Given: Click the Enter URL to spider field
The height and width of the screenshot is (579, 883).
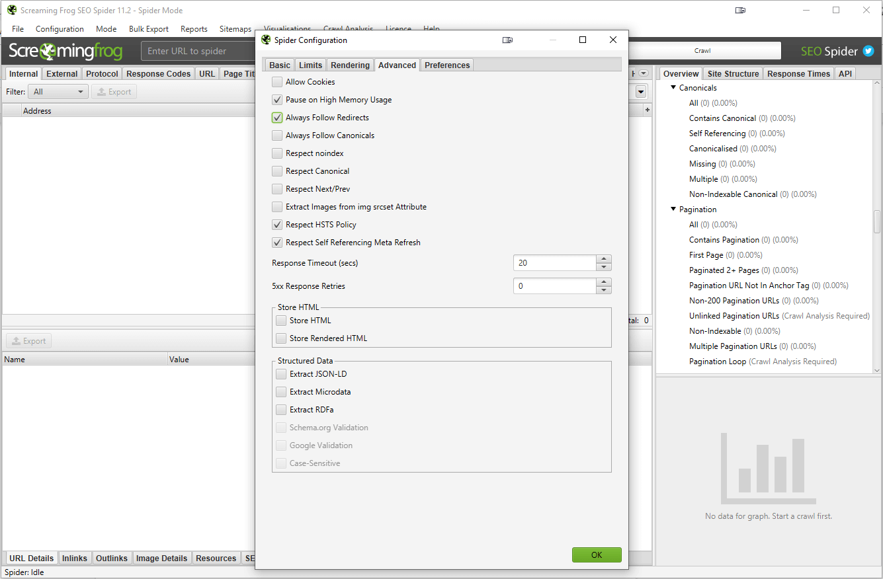Looking at the screenshot, I should click(199, 51).
